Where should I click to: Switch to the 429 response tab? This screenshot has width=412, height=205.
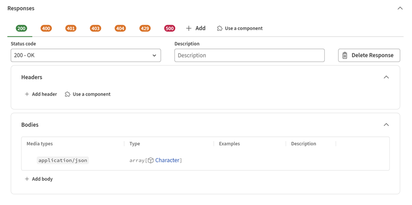click(x=145, y=28)
